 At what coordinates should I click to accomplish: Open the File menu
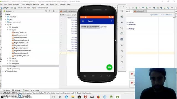tap(1, 4)
